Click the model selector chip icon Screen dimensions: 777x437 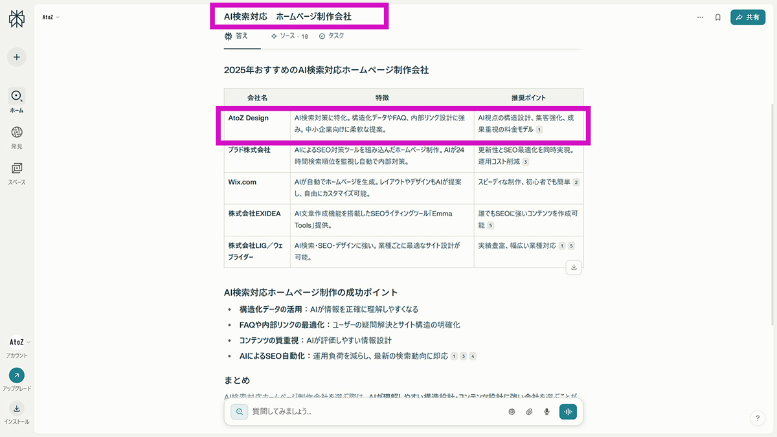click(x=512, y=412)
